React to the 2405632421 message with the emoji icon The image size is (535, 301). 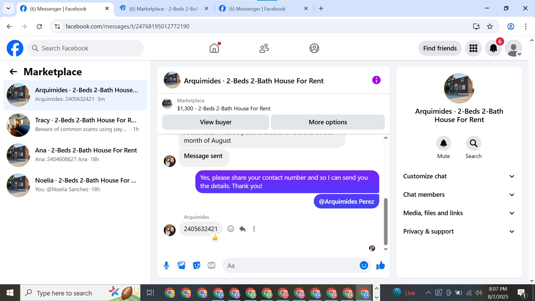pyautogui.click(x=231, y=229)
